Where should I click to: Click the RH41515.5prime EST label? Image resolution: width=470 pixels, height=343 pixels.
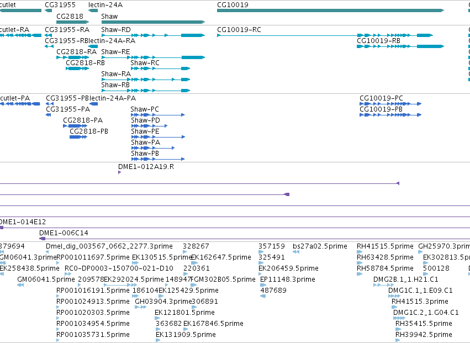click(x=385, y=246)
